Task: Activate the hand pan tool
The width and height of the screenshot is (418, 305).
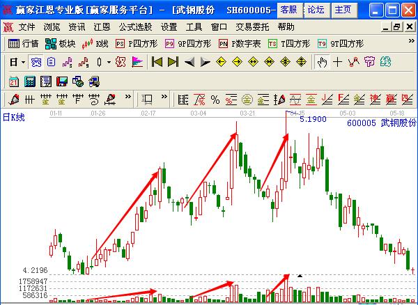Action: [x=322, y=62]
